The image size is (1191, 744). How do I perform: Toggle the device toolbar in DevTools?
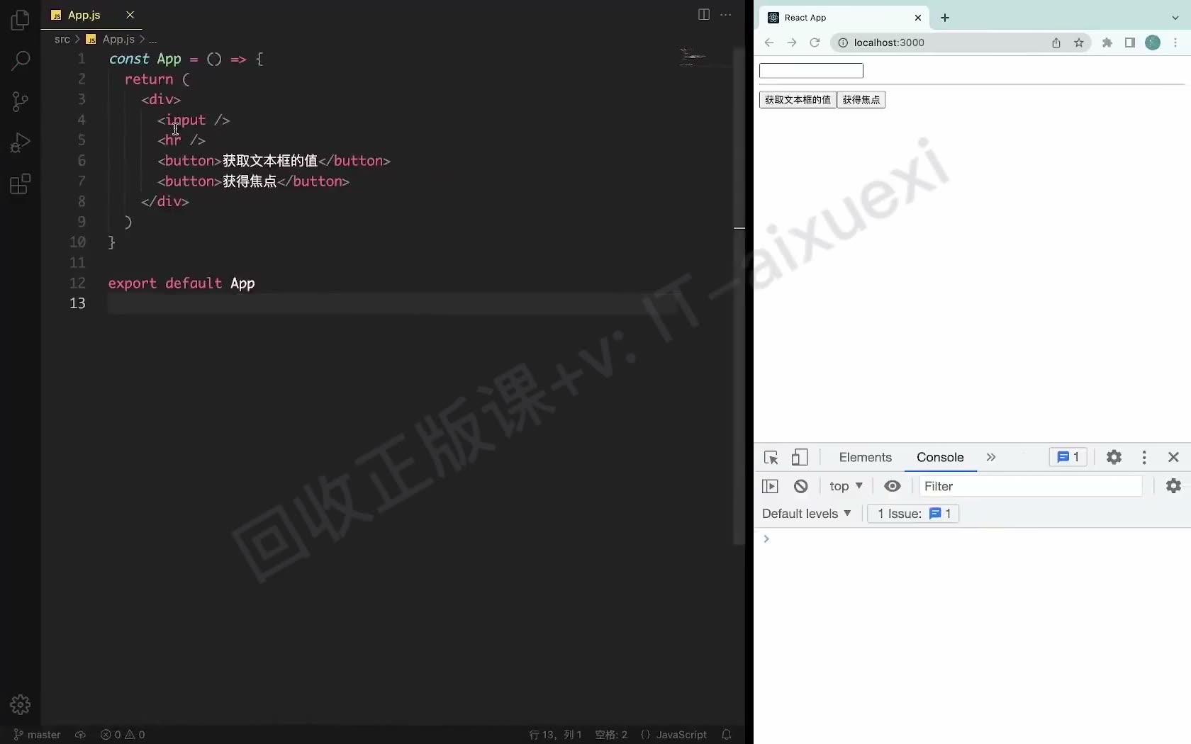point(800,458)
